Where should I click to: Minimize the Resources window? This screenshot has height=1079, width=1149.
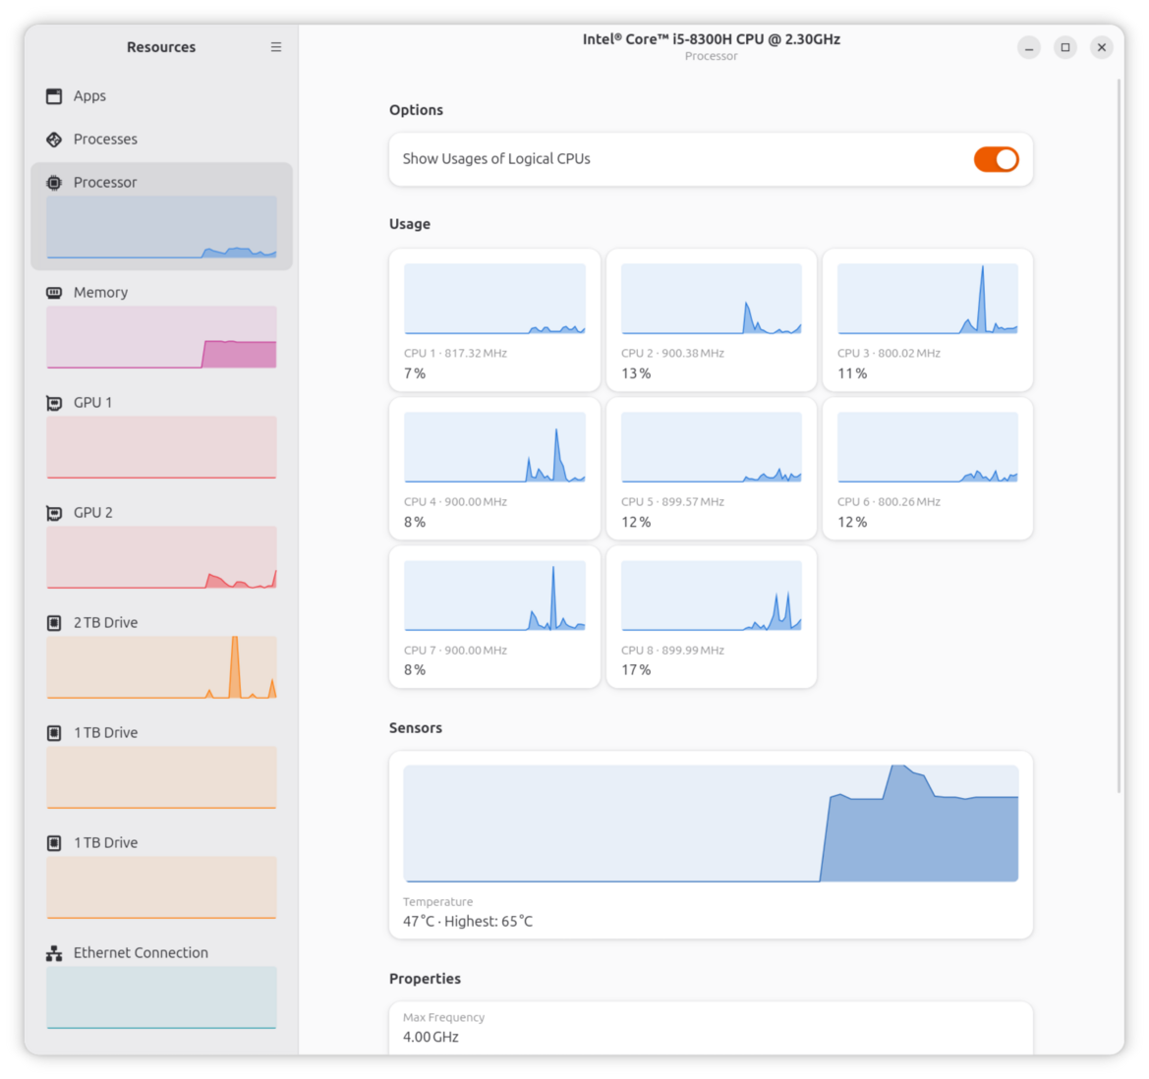(1029, 47)
